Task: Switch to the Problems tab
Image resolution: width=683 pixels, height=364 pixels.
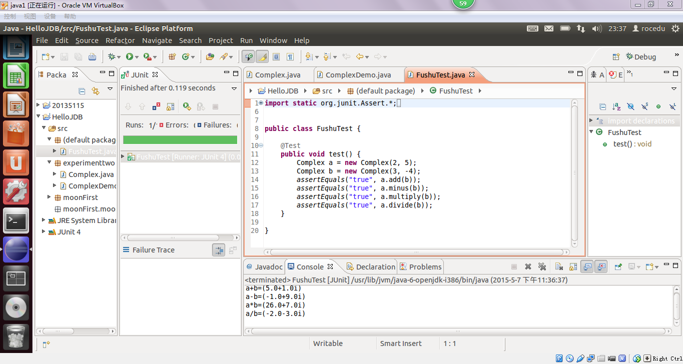Action: [421, 267]
